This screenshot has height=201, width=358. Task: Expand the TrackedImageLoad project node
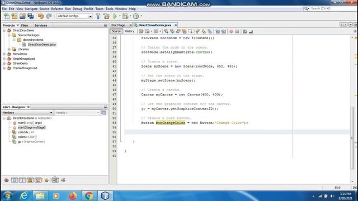pyautogui.click(x=4, y=68)
